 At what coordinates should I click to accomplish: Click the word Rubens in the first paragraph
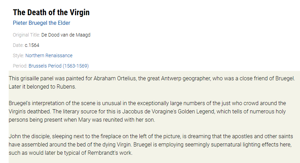pos(66,86)
